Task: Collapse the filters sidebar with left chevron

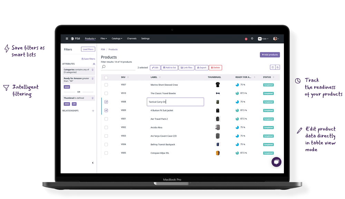Action: pos(93,163)
